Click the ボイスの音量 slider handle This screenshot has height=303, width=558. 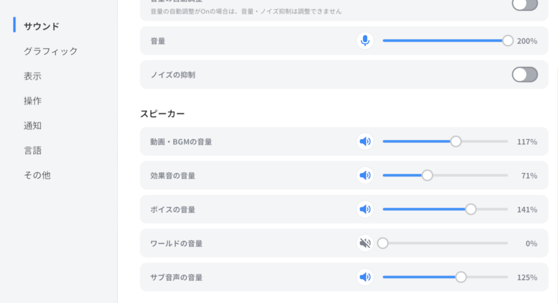(471, 209)
